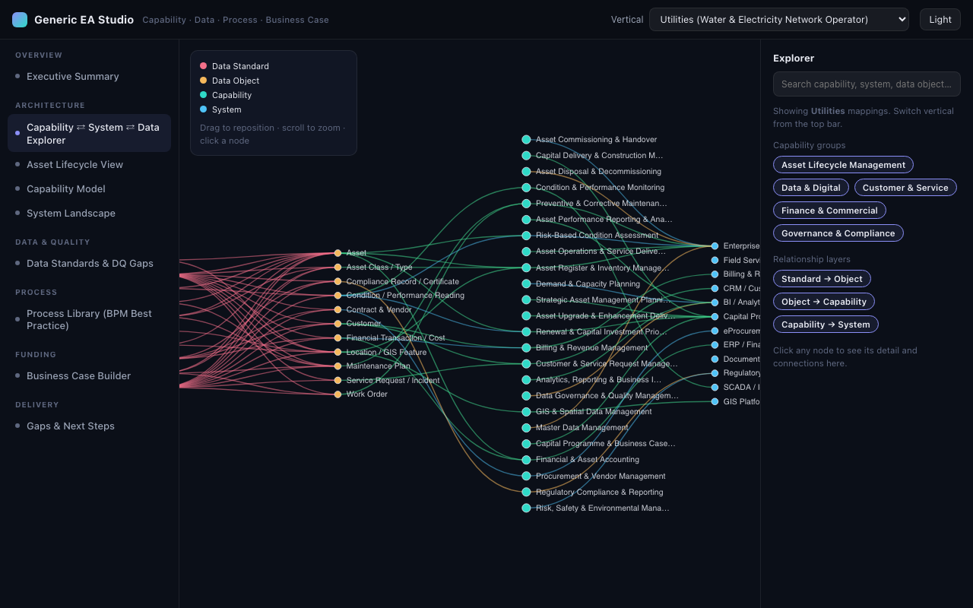Select the eProcurement system node
The width and height of the screenshot is (973, 608).
pos(715,331)
